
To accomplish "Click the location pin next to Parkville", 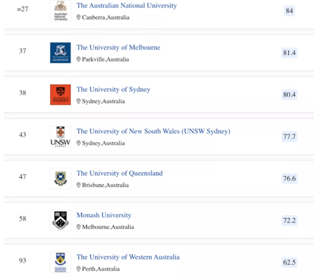I will [x=78, y=60].
